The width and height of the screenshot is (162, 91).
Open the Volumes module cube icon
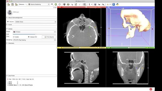coord(64,4)
